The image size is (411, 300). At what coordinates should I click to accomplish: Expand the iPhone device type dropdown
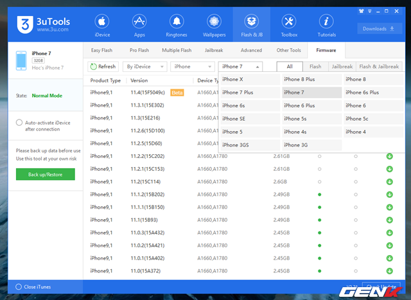193,67
